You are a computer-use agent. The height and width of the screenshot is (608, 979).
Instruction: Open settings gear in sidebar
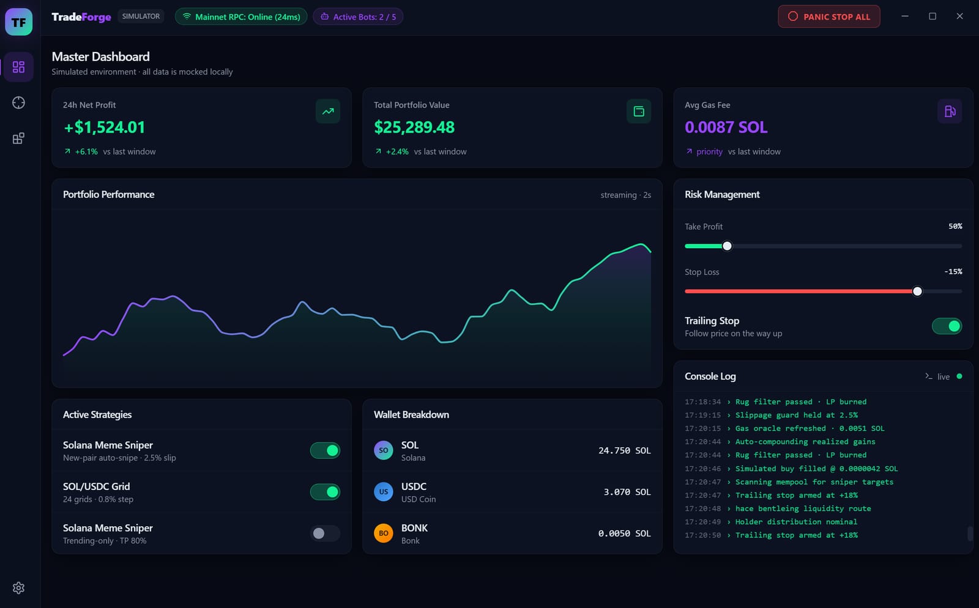point(18,588)
